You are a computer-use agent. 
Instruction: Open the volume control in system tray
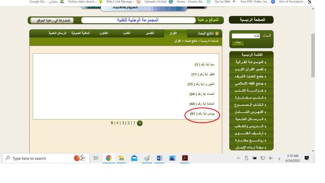[x=271, y=158]
